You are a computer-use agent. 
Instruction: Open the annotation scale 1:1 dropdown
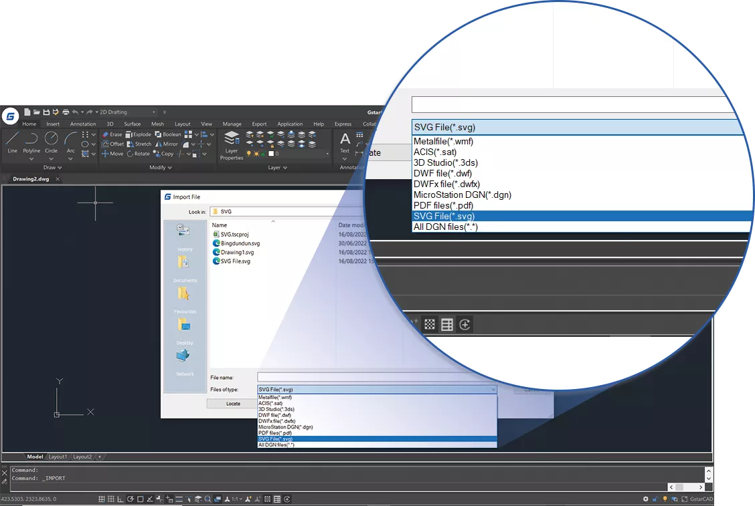(236, 499)
